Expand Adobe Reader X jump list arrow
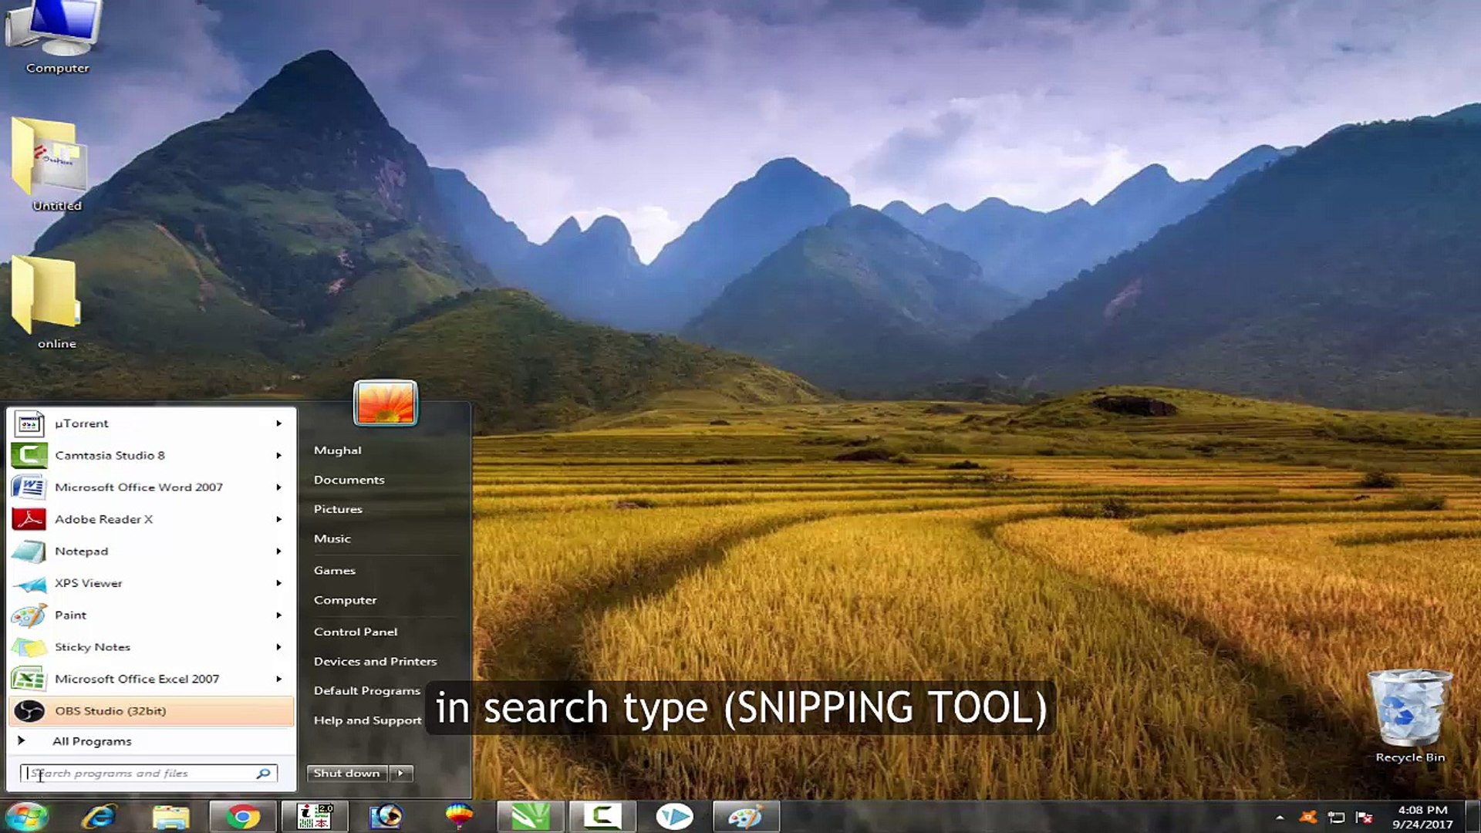 (x=278, y=519)
